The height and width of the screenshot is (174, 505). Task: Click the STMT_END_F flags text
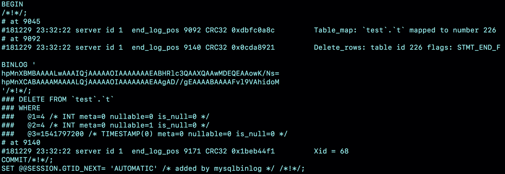(479, 47)
